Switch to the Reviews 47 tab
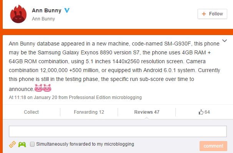This screenshot has width=233, height=153. 146,112
